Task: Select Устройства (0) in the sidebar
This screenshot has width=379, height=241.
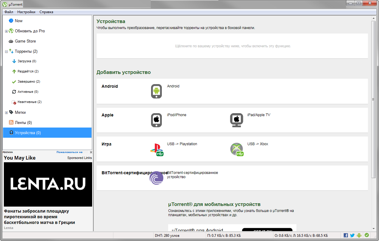Action: [47, 133]
